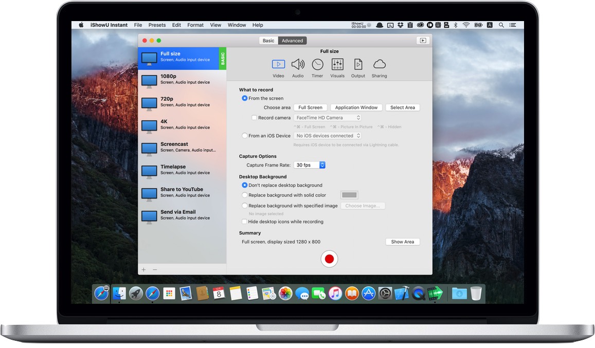Open Launchpad rocket in the Dock

point(136,294)
